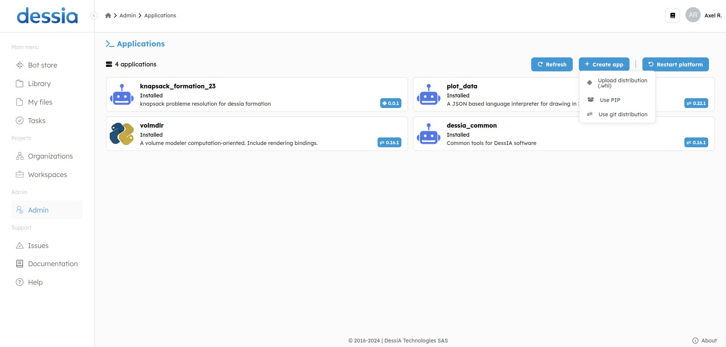Click the Tasks checkmark icon

[20, 120]
